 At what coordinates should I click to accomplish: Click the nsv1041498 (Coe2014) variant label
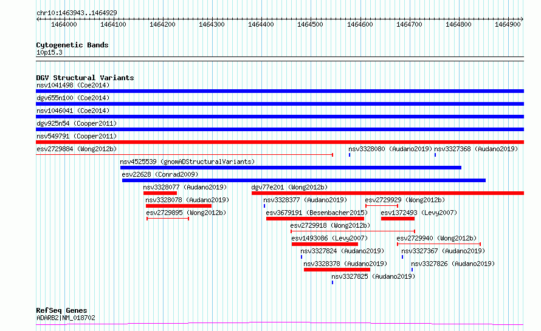pos(73,85)
